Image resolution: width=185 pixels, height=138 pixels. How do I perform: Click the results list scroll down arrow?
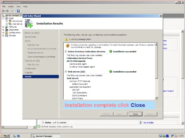(157, 98)
